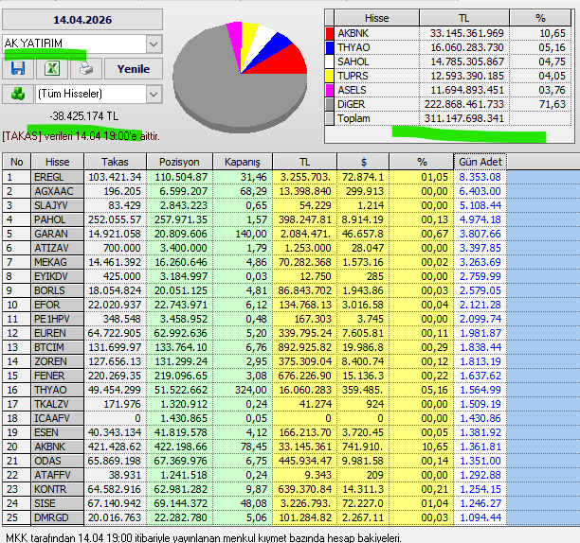Select the ATAFFV stock cell
580x543 pixels.
[57, 475]
